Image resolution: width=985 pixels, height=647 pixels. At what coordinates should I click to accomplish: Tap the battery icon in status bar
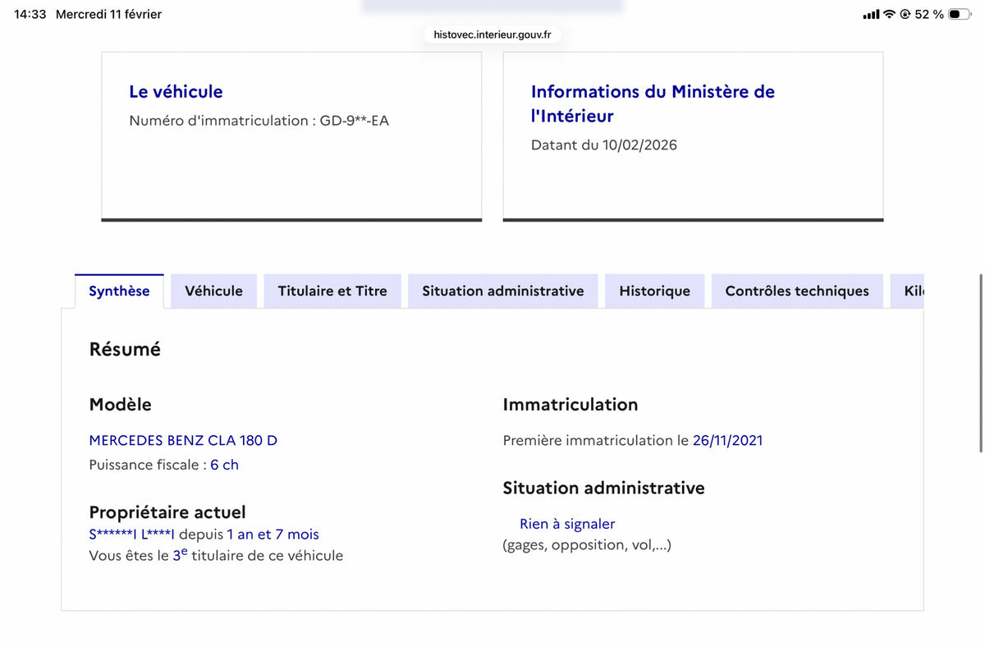[959, 14]
